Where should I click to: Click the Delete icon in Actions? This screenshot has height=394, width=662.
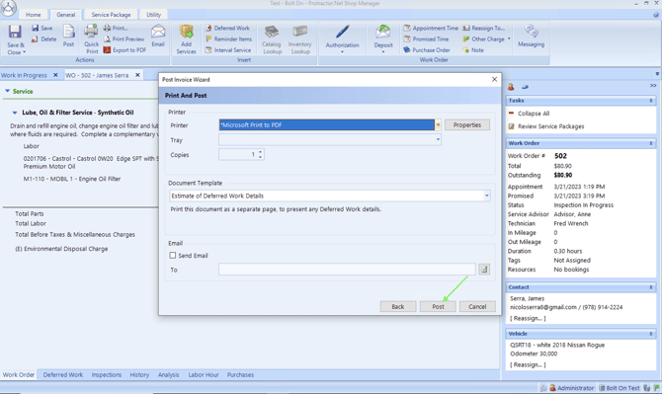(x=43, y=39)
